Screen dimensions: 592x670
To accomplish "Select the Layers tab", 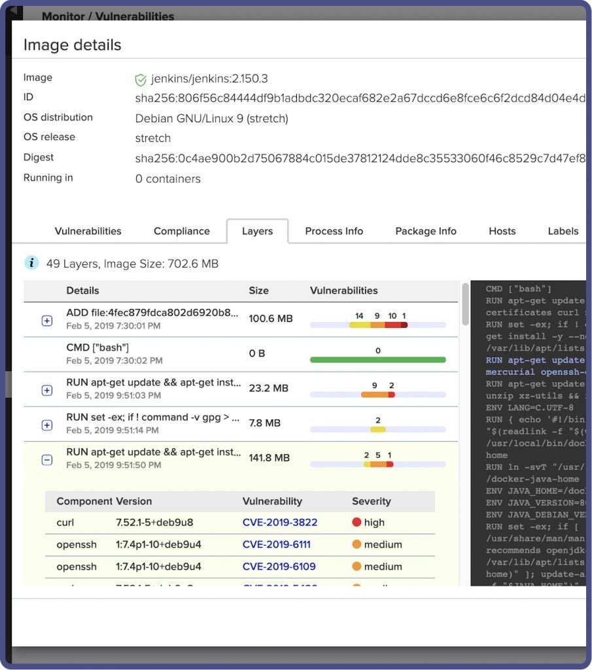I will click(x=257, y=231).
